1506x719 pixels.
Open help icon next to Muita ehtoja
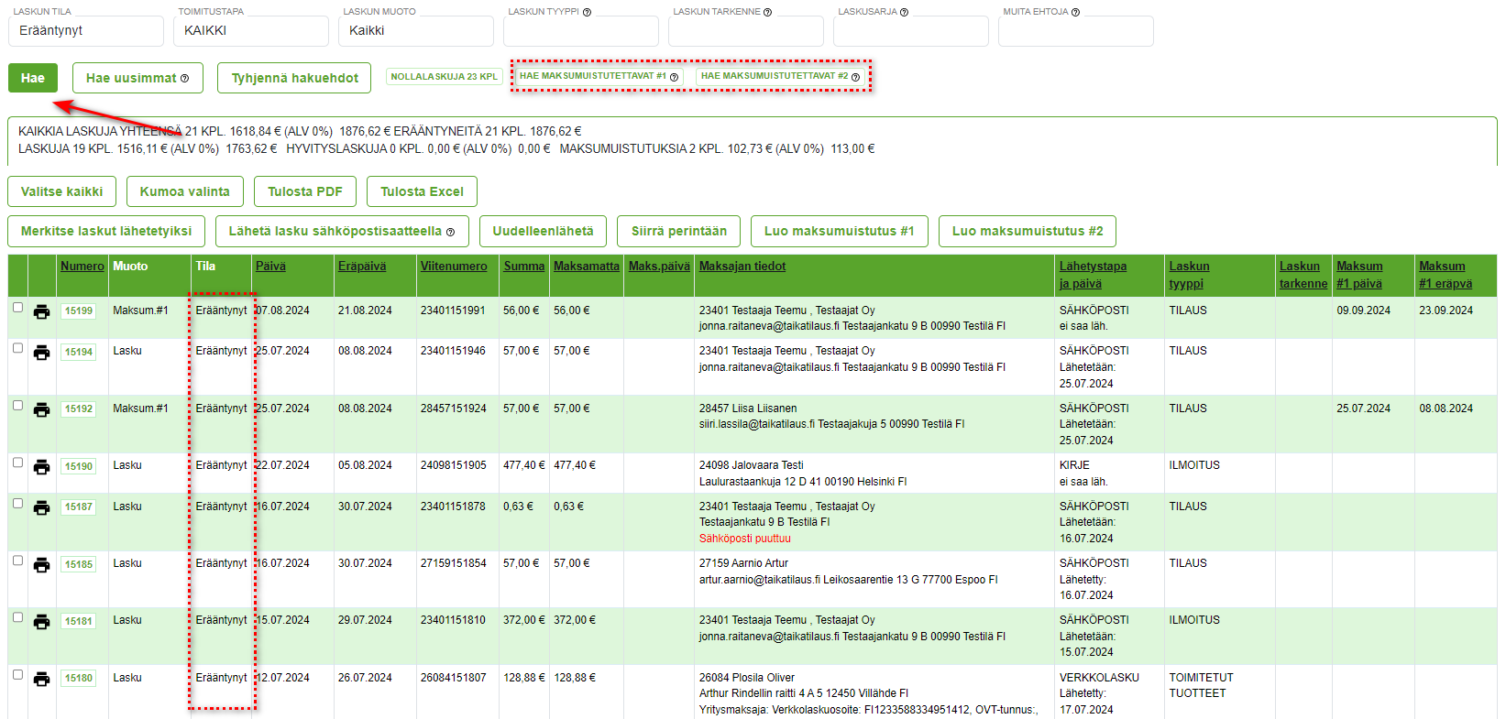coord(1075,12)
